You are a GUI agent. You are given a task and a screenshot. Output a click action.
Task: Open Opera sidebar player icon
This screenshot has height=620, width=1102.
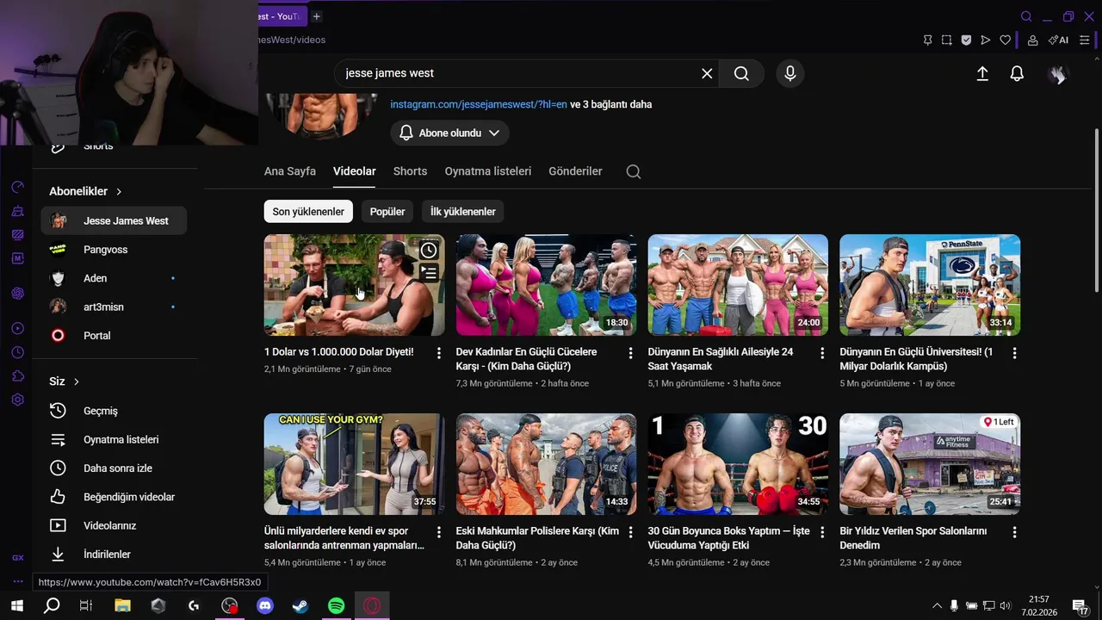point(17,328)
